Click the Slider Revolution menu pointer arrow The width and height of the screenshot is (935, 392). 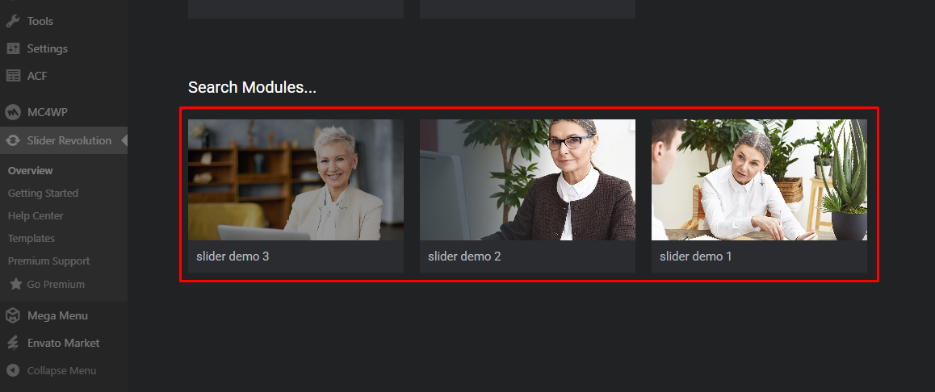(124, 140)
